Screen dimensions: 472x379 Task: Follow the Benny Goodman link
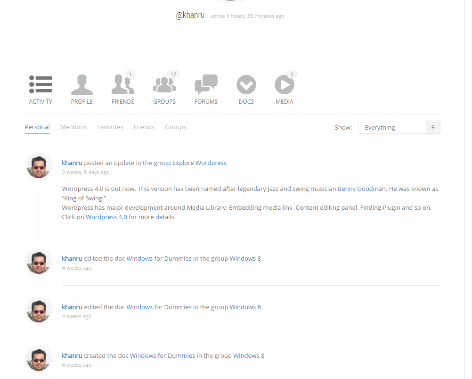pyautogui.click(x=361, y=189)
